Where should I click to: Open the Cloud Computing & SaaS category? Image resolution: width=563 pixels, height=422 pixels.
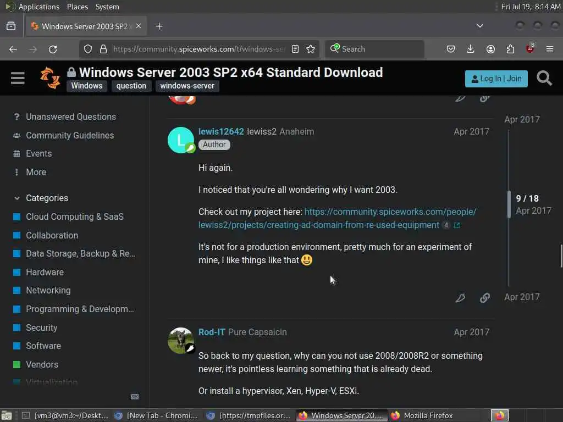click(x=75, y=216)
